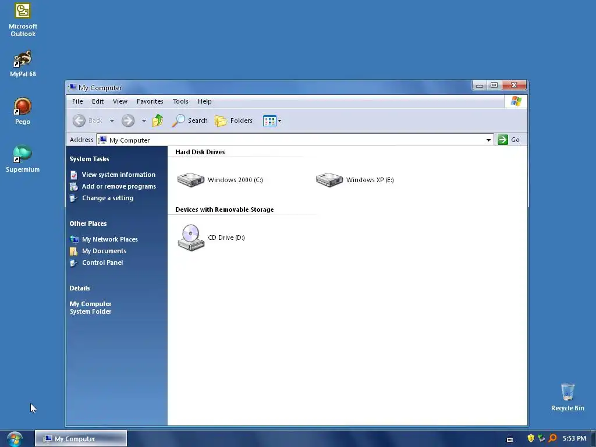Close the My Computer window
Screen dimensions: 596x447
tap(514, 85)
